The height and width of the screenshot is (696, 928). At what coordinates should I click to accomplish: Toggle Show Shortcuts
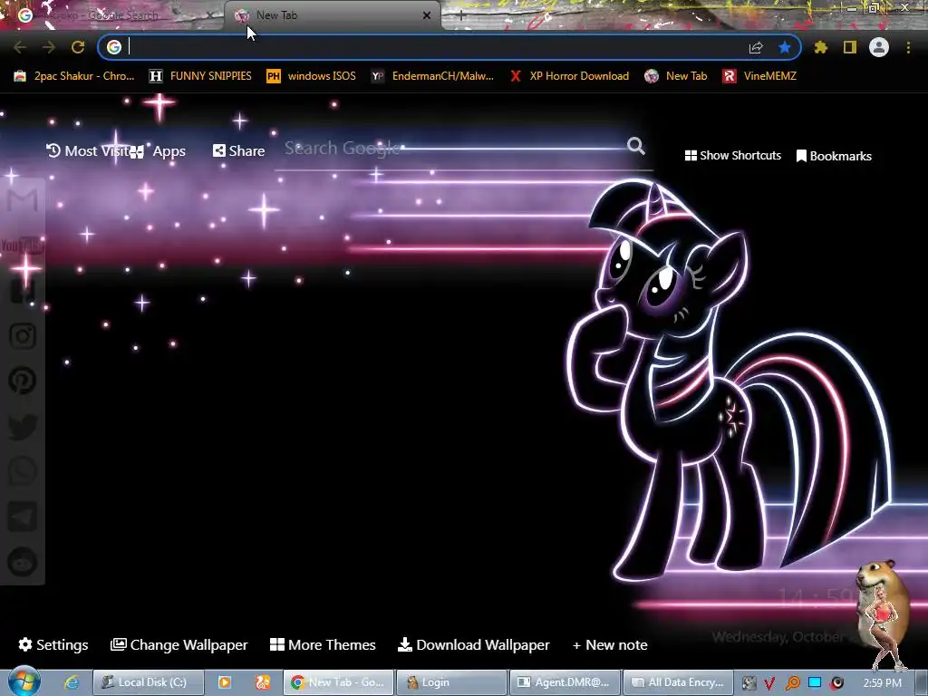[732, 156]
